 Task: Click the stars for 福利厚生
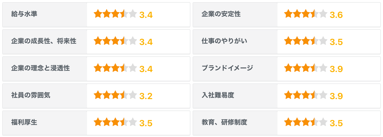click(115, 122)
